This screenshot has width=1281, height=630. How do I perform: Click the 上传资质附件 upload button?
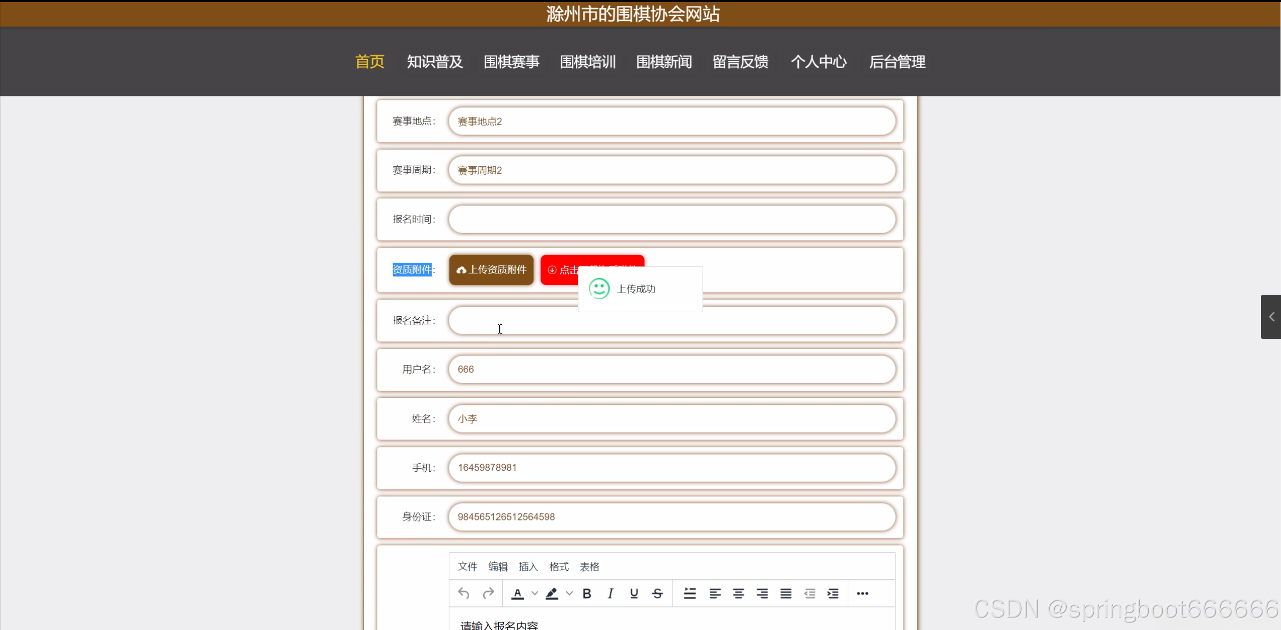click(x=491, y=270)
